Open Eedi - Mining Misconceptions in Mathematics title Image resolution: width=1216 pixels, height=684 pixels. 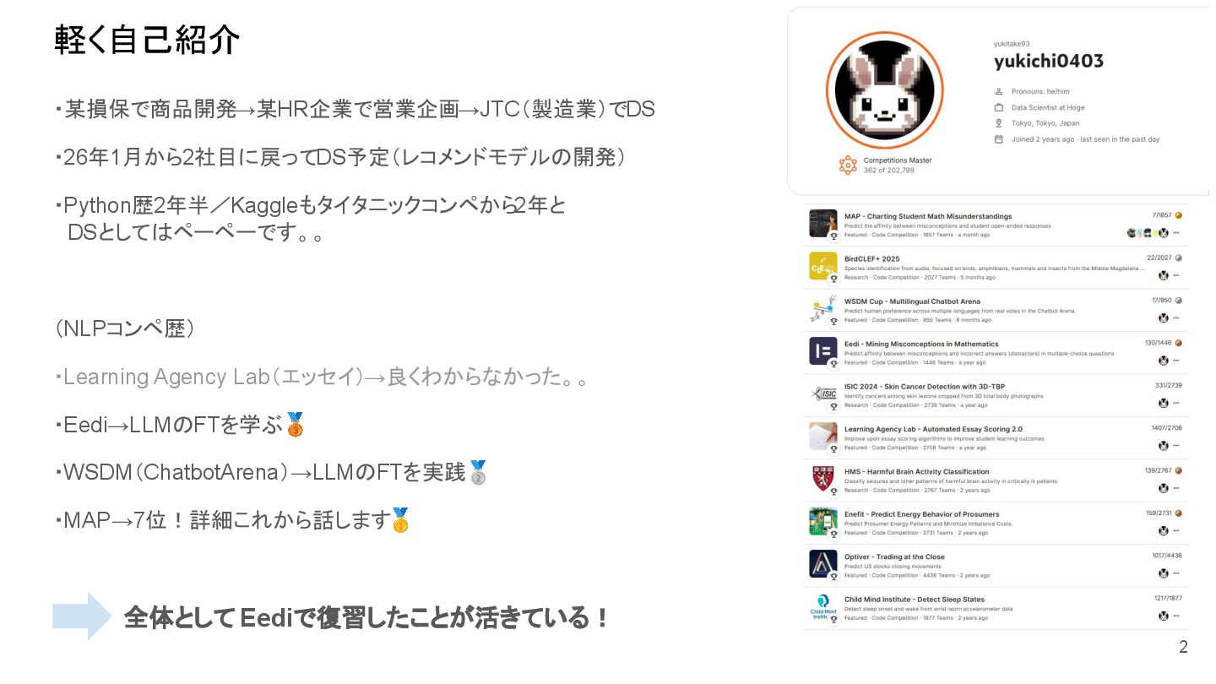921,344
